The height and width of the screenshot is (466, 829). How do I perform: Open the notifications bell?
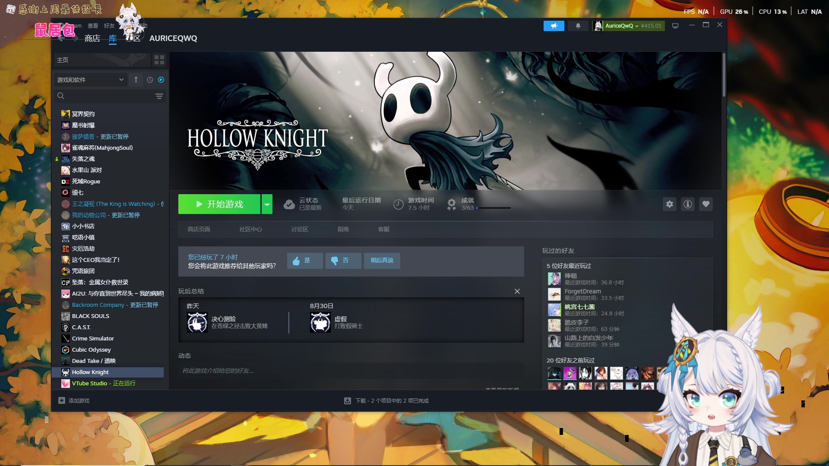tap(578, 26)
